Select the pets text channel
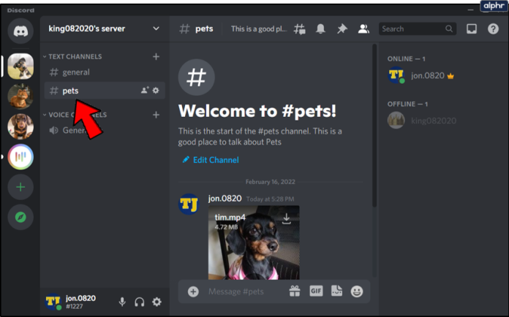The height and width of the screenshot is (317, 509). 105,91
